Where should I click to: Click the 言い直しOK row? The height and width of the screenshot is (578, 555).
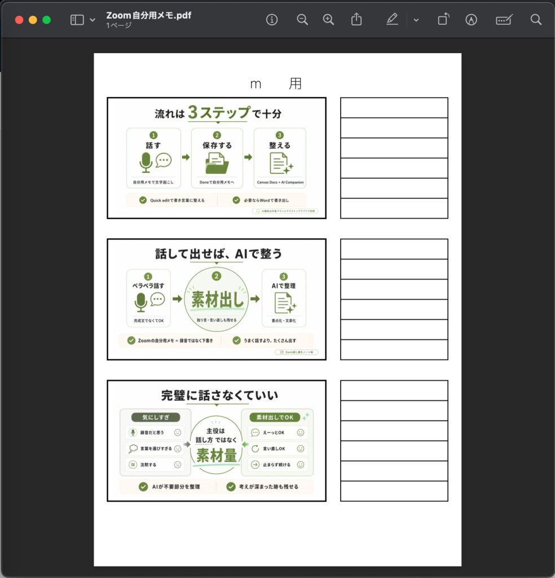pos(277,449)
